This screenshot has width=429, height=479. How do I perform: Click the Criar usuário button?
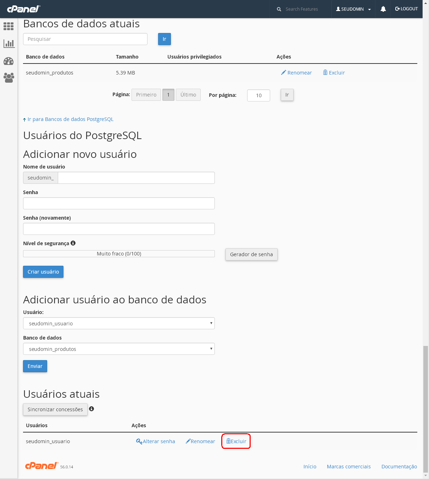pos(43,272)
